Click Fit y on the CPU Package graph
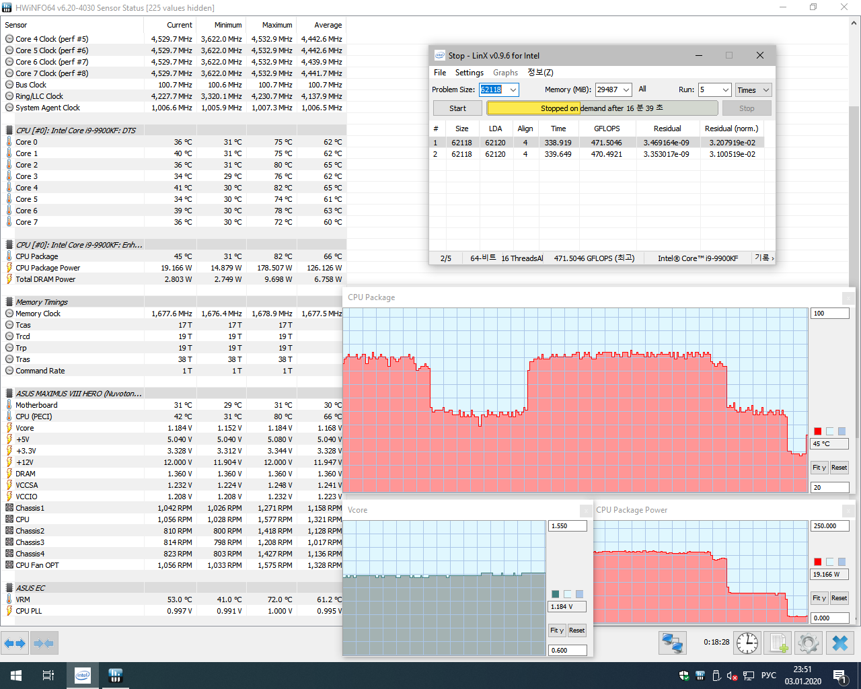The width and height of the screenshot is (861, 689). click(x=819, y=468)
